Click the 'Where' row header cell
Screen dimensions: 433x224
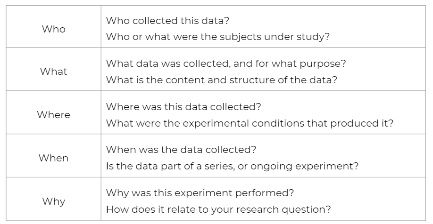tap(54, 112)
